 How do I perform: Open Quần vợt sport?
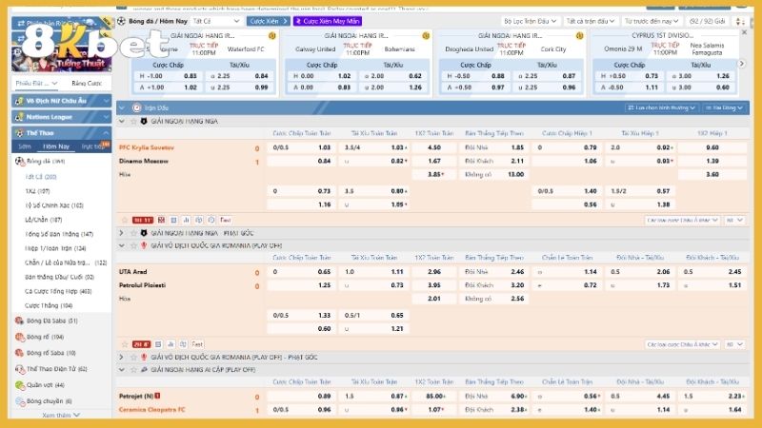coord(46,385)
